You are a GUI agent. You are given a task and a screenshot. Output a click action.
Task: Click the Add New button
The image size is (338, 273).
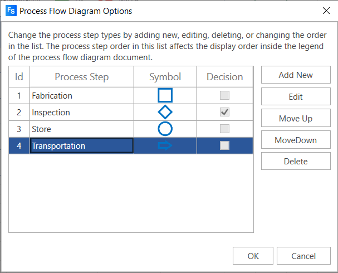tap(296, 75)
